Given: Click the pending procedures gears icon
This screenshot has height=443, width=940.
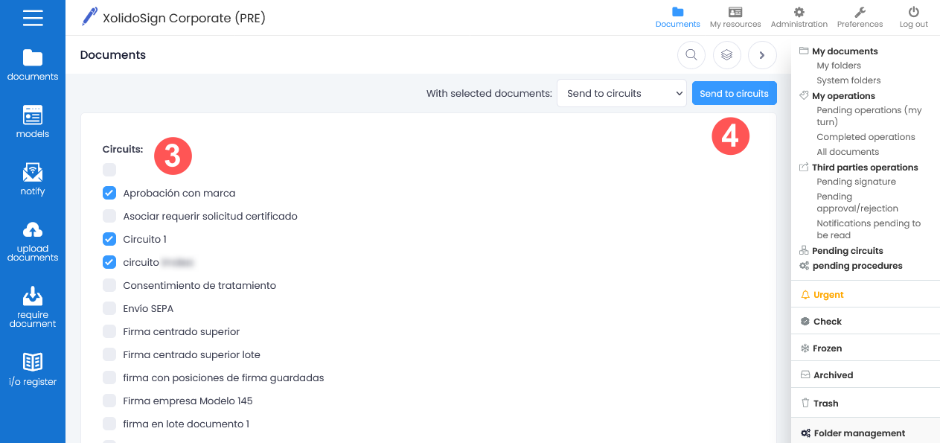Looking at the screenshot, I should [804, 266].
